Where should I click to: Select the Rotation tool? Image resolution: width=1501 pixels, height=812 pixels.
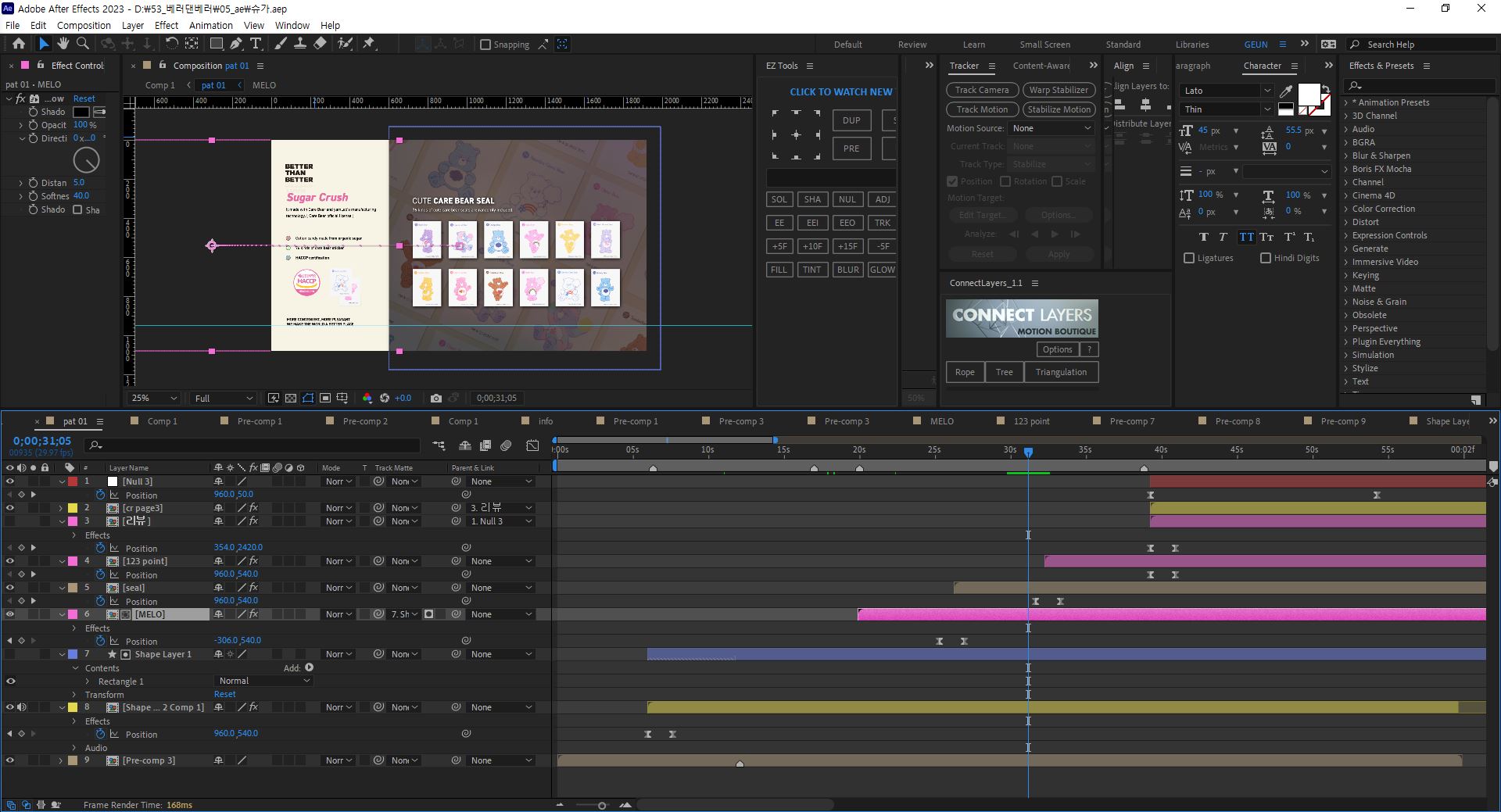point(172,44)
